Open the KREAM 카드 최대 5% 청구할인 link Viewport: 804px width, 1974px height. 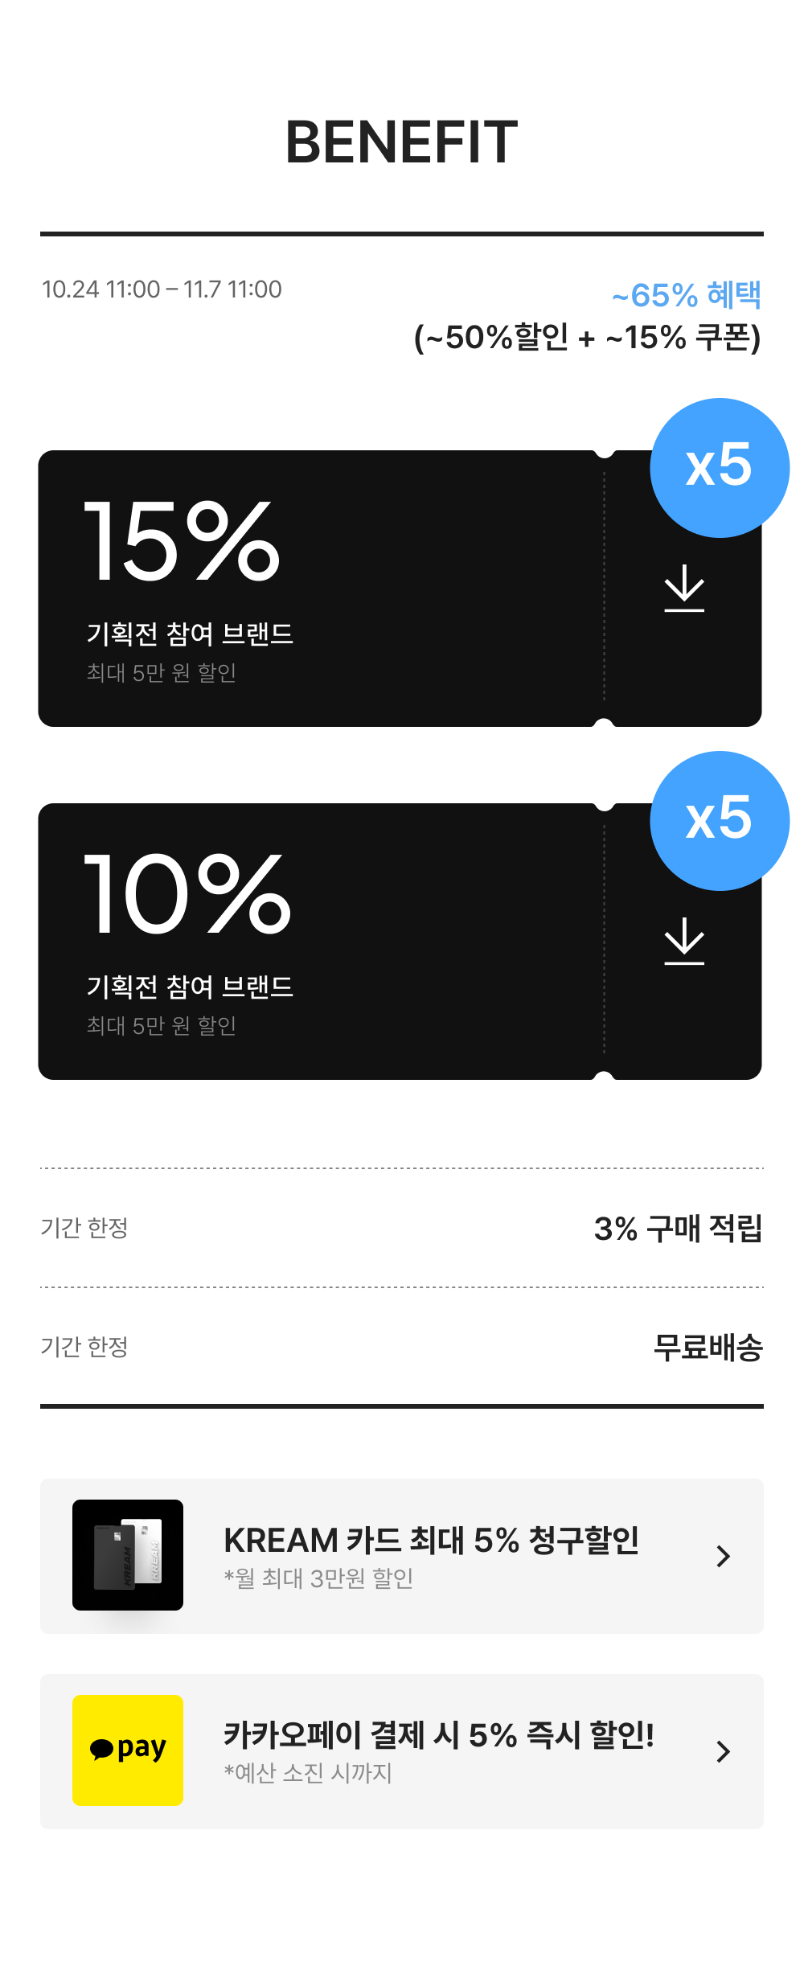431,1541
